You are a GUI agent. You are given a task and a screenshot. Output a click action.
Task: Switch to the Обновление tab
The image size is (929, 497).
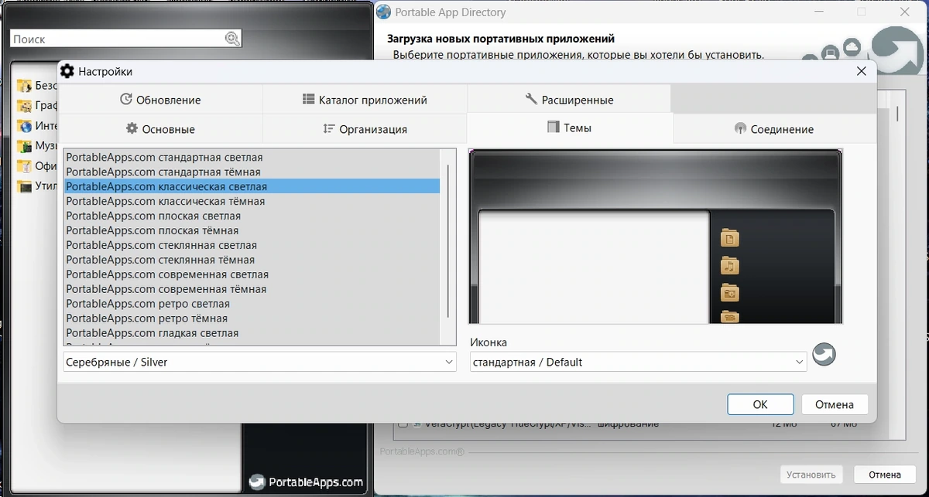pyautogui.click(x=160, y=100)
